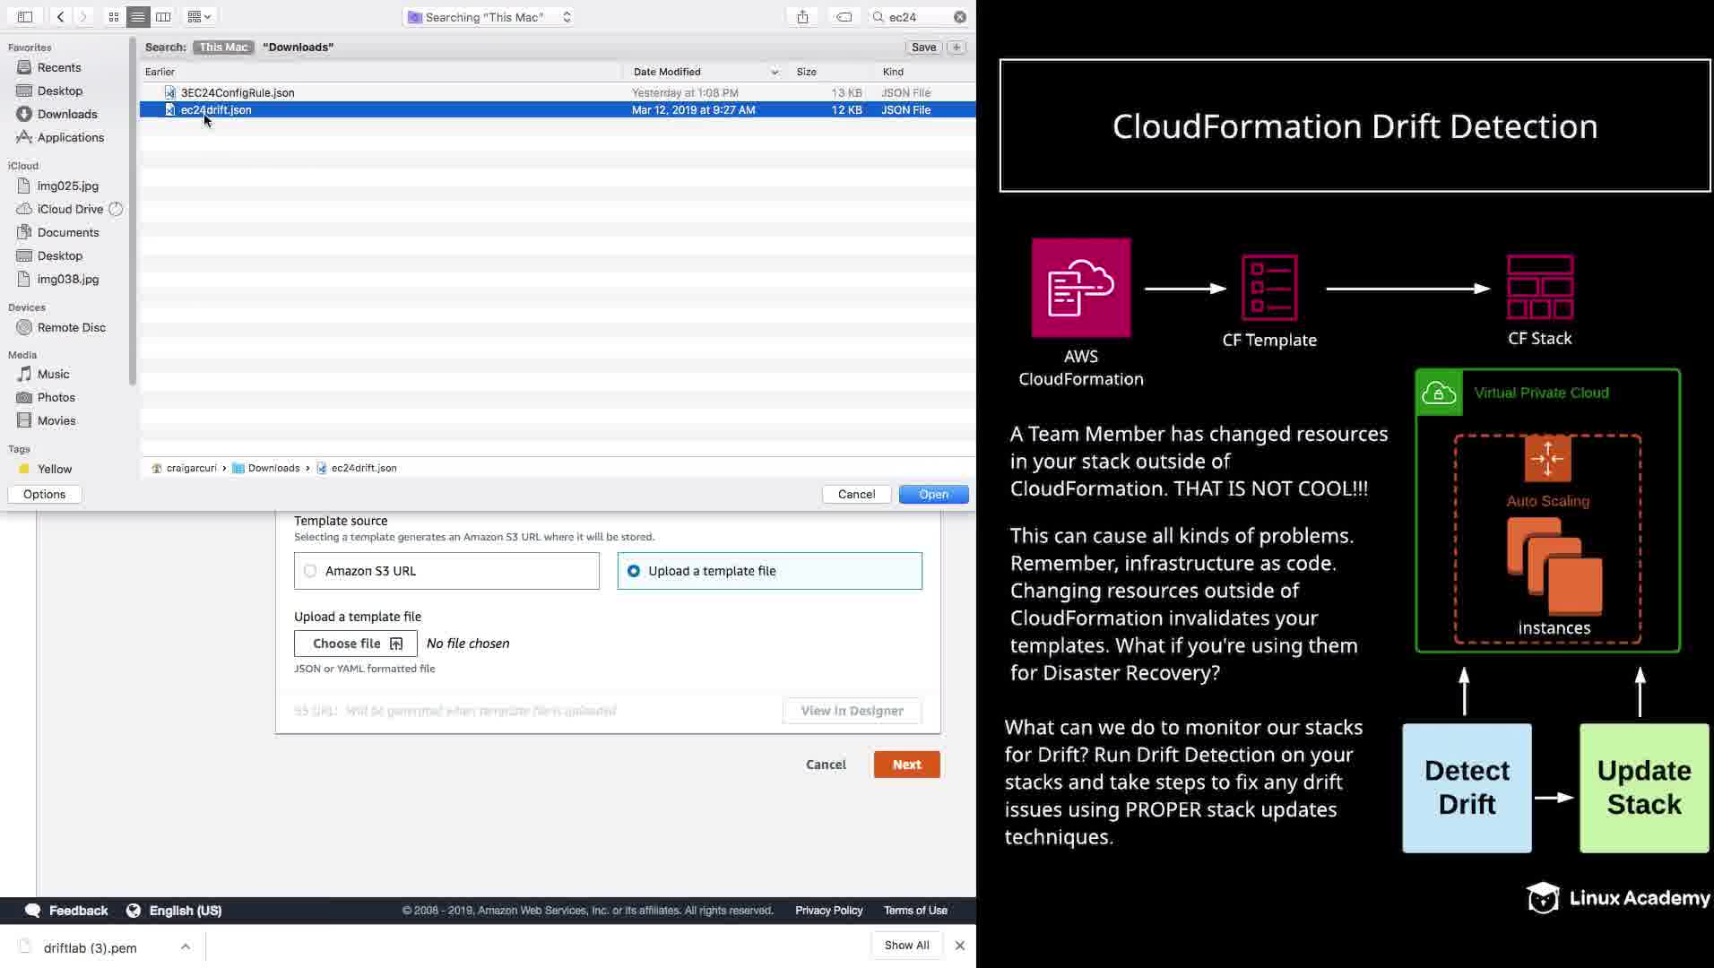Select img025.jpg in the sidebar

click(68, 186)
